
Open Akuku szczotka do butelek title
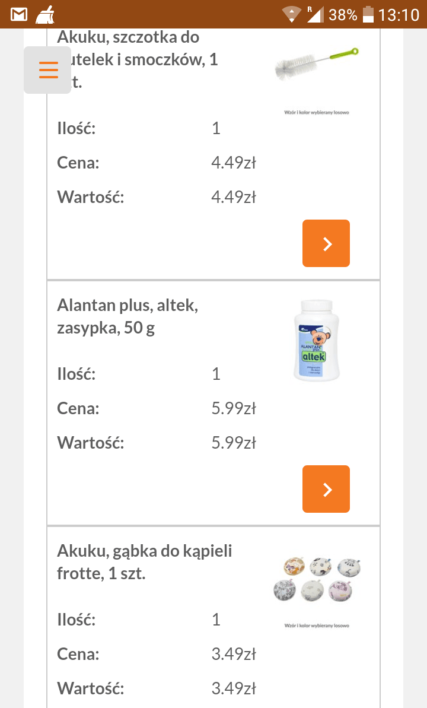pyautogui.click(x=136, y=59)
